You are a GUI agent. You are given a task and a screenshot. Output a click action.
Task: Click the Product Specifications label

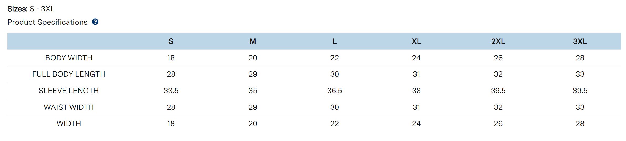tap(47, 22)
